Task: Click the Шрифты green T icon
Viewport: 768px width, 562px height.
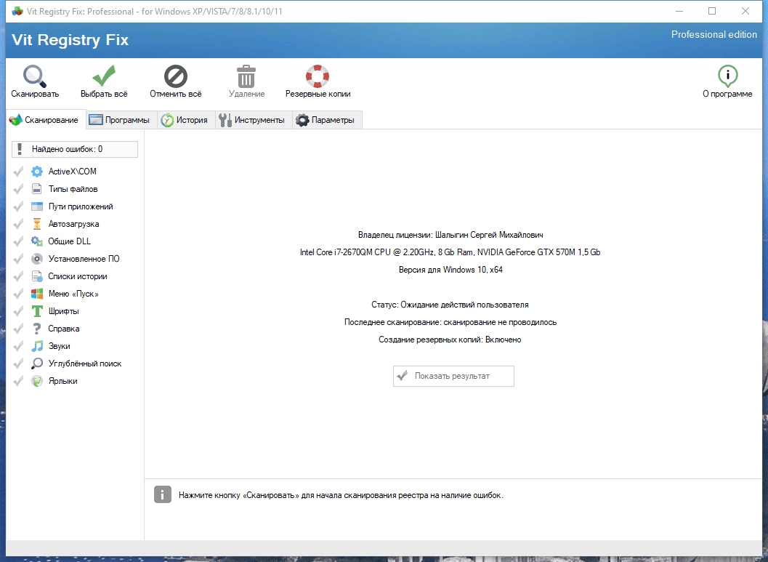Action: tap(37, 311)
